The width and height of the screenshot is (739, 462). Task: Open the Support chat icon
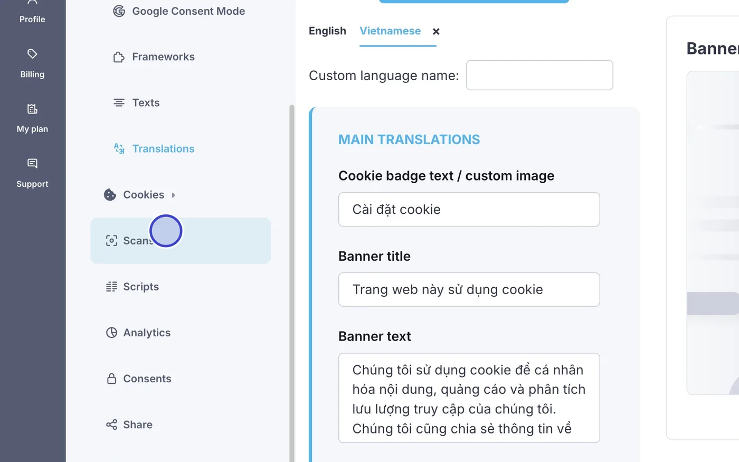[32, 164]
